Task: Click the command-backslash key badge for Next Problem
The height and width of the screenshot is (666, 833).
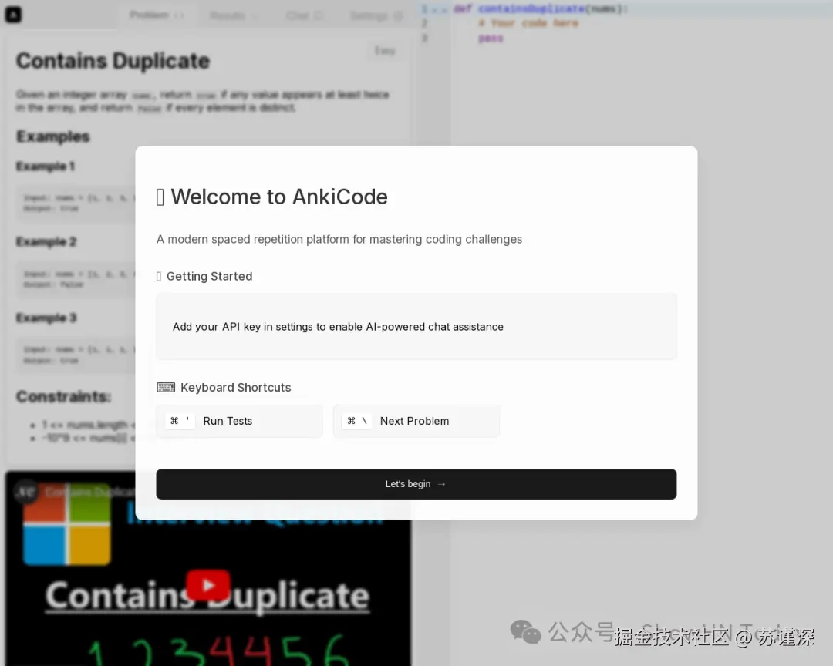Action: [357, 421]
